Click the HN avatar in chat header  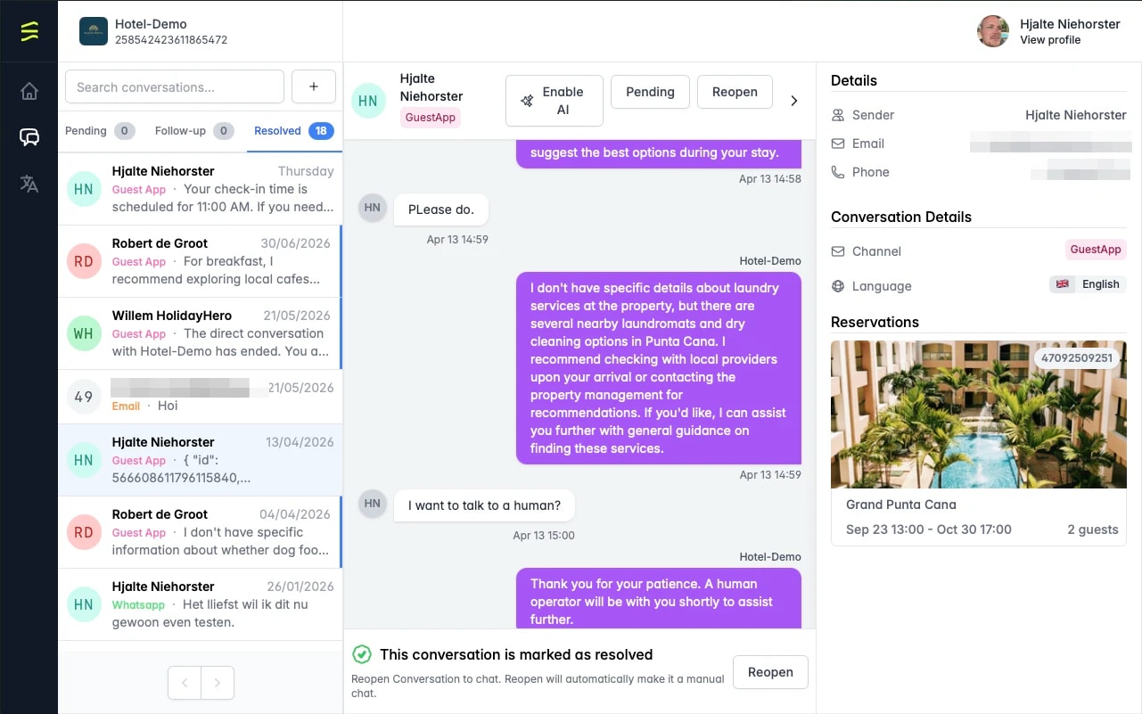[x=368, y=101]
